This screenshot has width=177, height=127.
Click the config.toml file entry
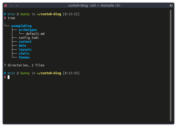point(29,38)
